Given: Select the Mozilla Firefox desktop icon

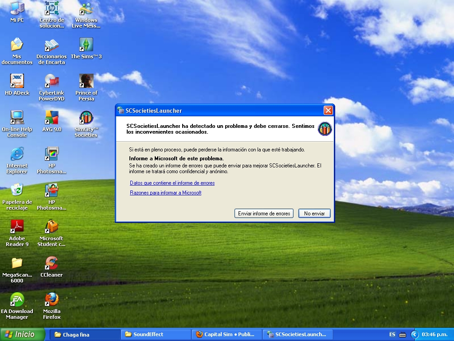Looking at the screenshot, I should click(52, 306).
